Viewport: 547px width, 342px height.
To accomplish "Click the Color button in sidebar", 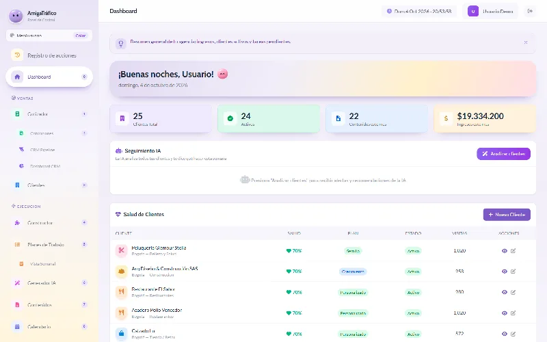I will pyautogui.click(x=81, y=36).
